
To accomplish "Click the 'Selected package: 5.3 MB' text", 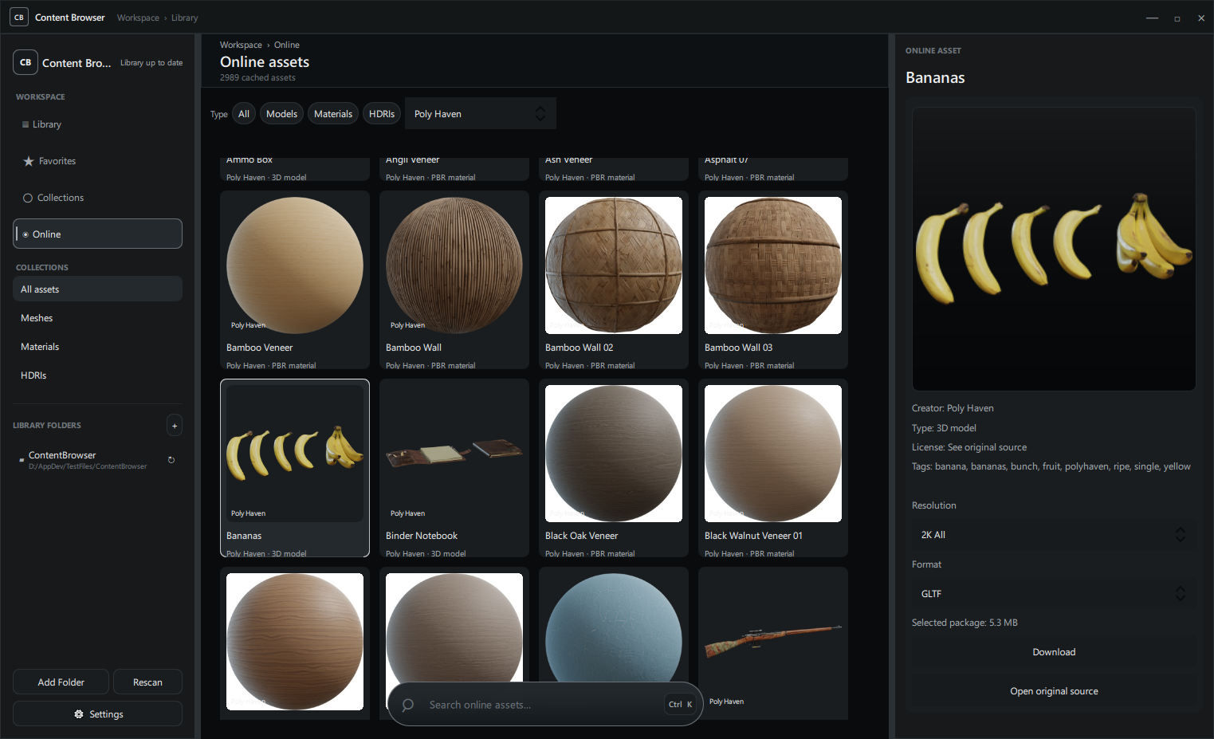I will click(x=965, y=623).
